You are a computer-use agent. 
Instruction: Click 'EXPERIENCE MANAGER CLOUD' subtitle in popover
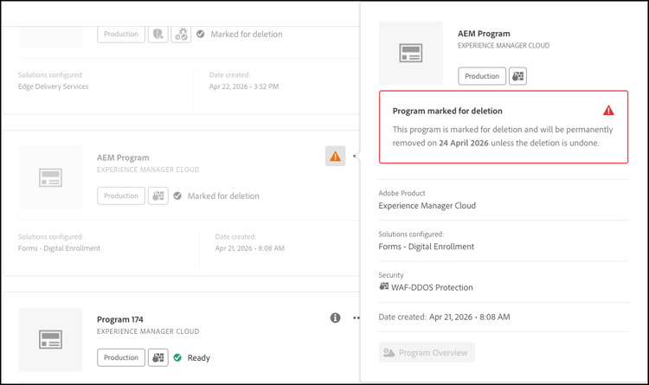point(504,46)
